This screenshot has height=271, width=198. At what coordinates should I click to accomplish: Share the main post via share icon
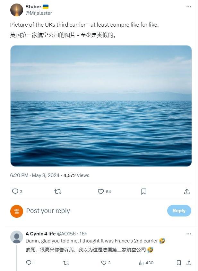click(187, 191)
